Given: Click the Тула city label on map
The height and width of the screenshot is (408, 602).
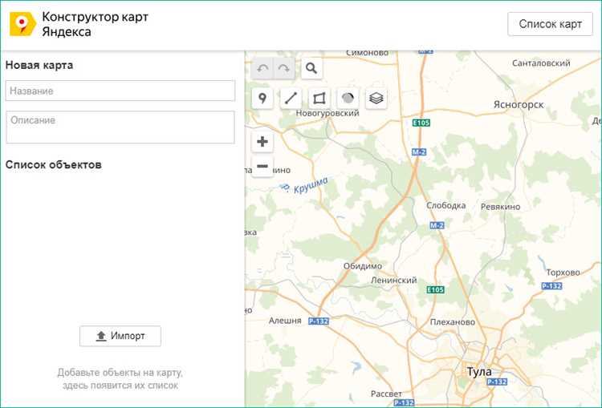Looking at the screenshot, I should 479,372.
